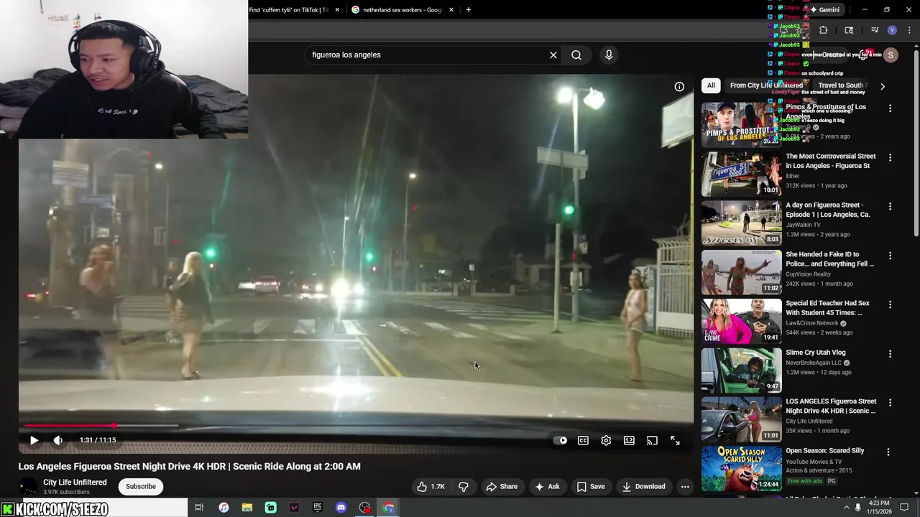
Task: Open the video info card icon
Action: pyautogui.click(x=679, y=87)
